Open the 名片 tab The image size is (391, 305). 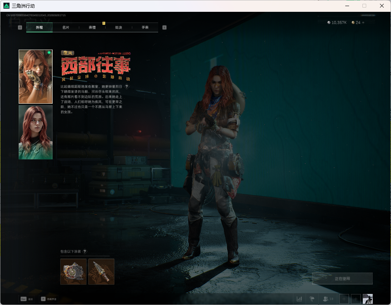click(x=66, y=27)
